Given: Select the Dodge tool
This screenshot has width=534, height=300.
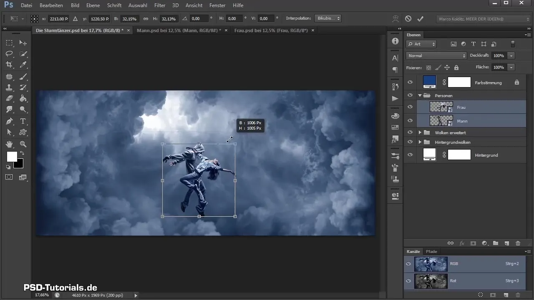Looking at the screenshot, I should 23,110.
